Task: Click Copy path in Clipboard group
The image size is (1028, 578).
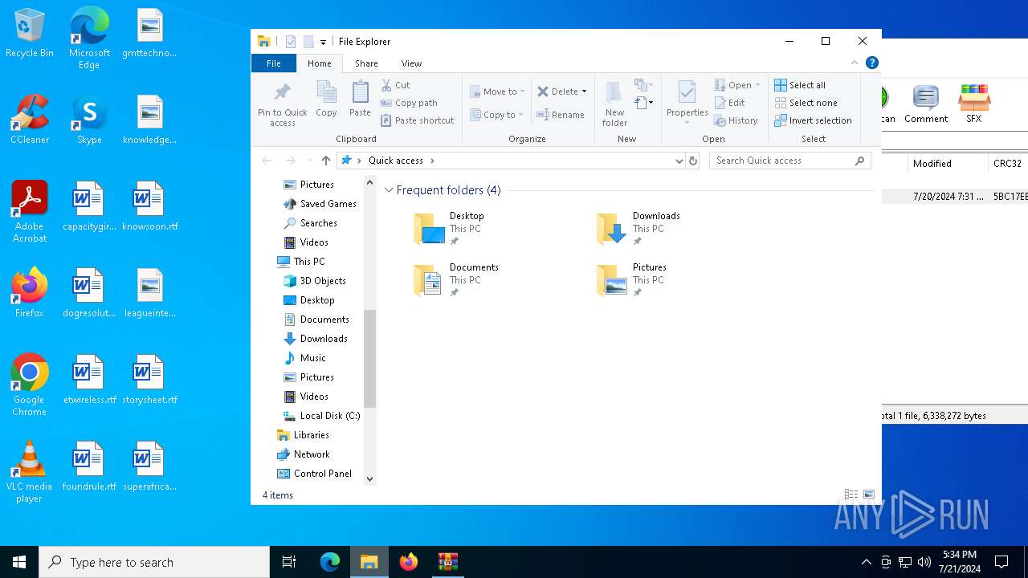Action: point(409,103)
